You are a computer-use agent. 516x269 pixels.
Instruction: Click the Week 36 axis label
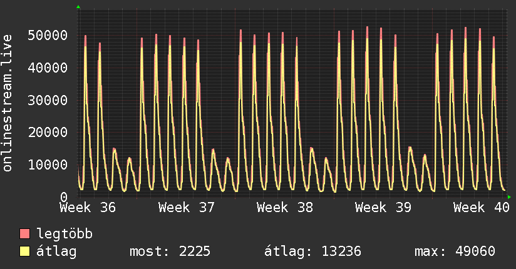click(x=88, y=208)
